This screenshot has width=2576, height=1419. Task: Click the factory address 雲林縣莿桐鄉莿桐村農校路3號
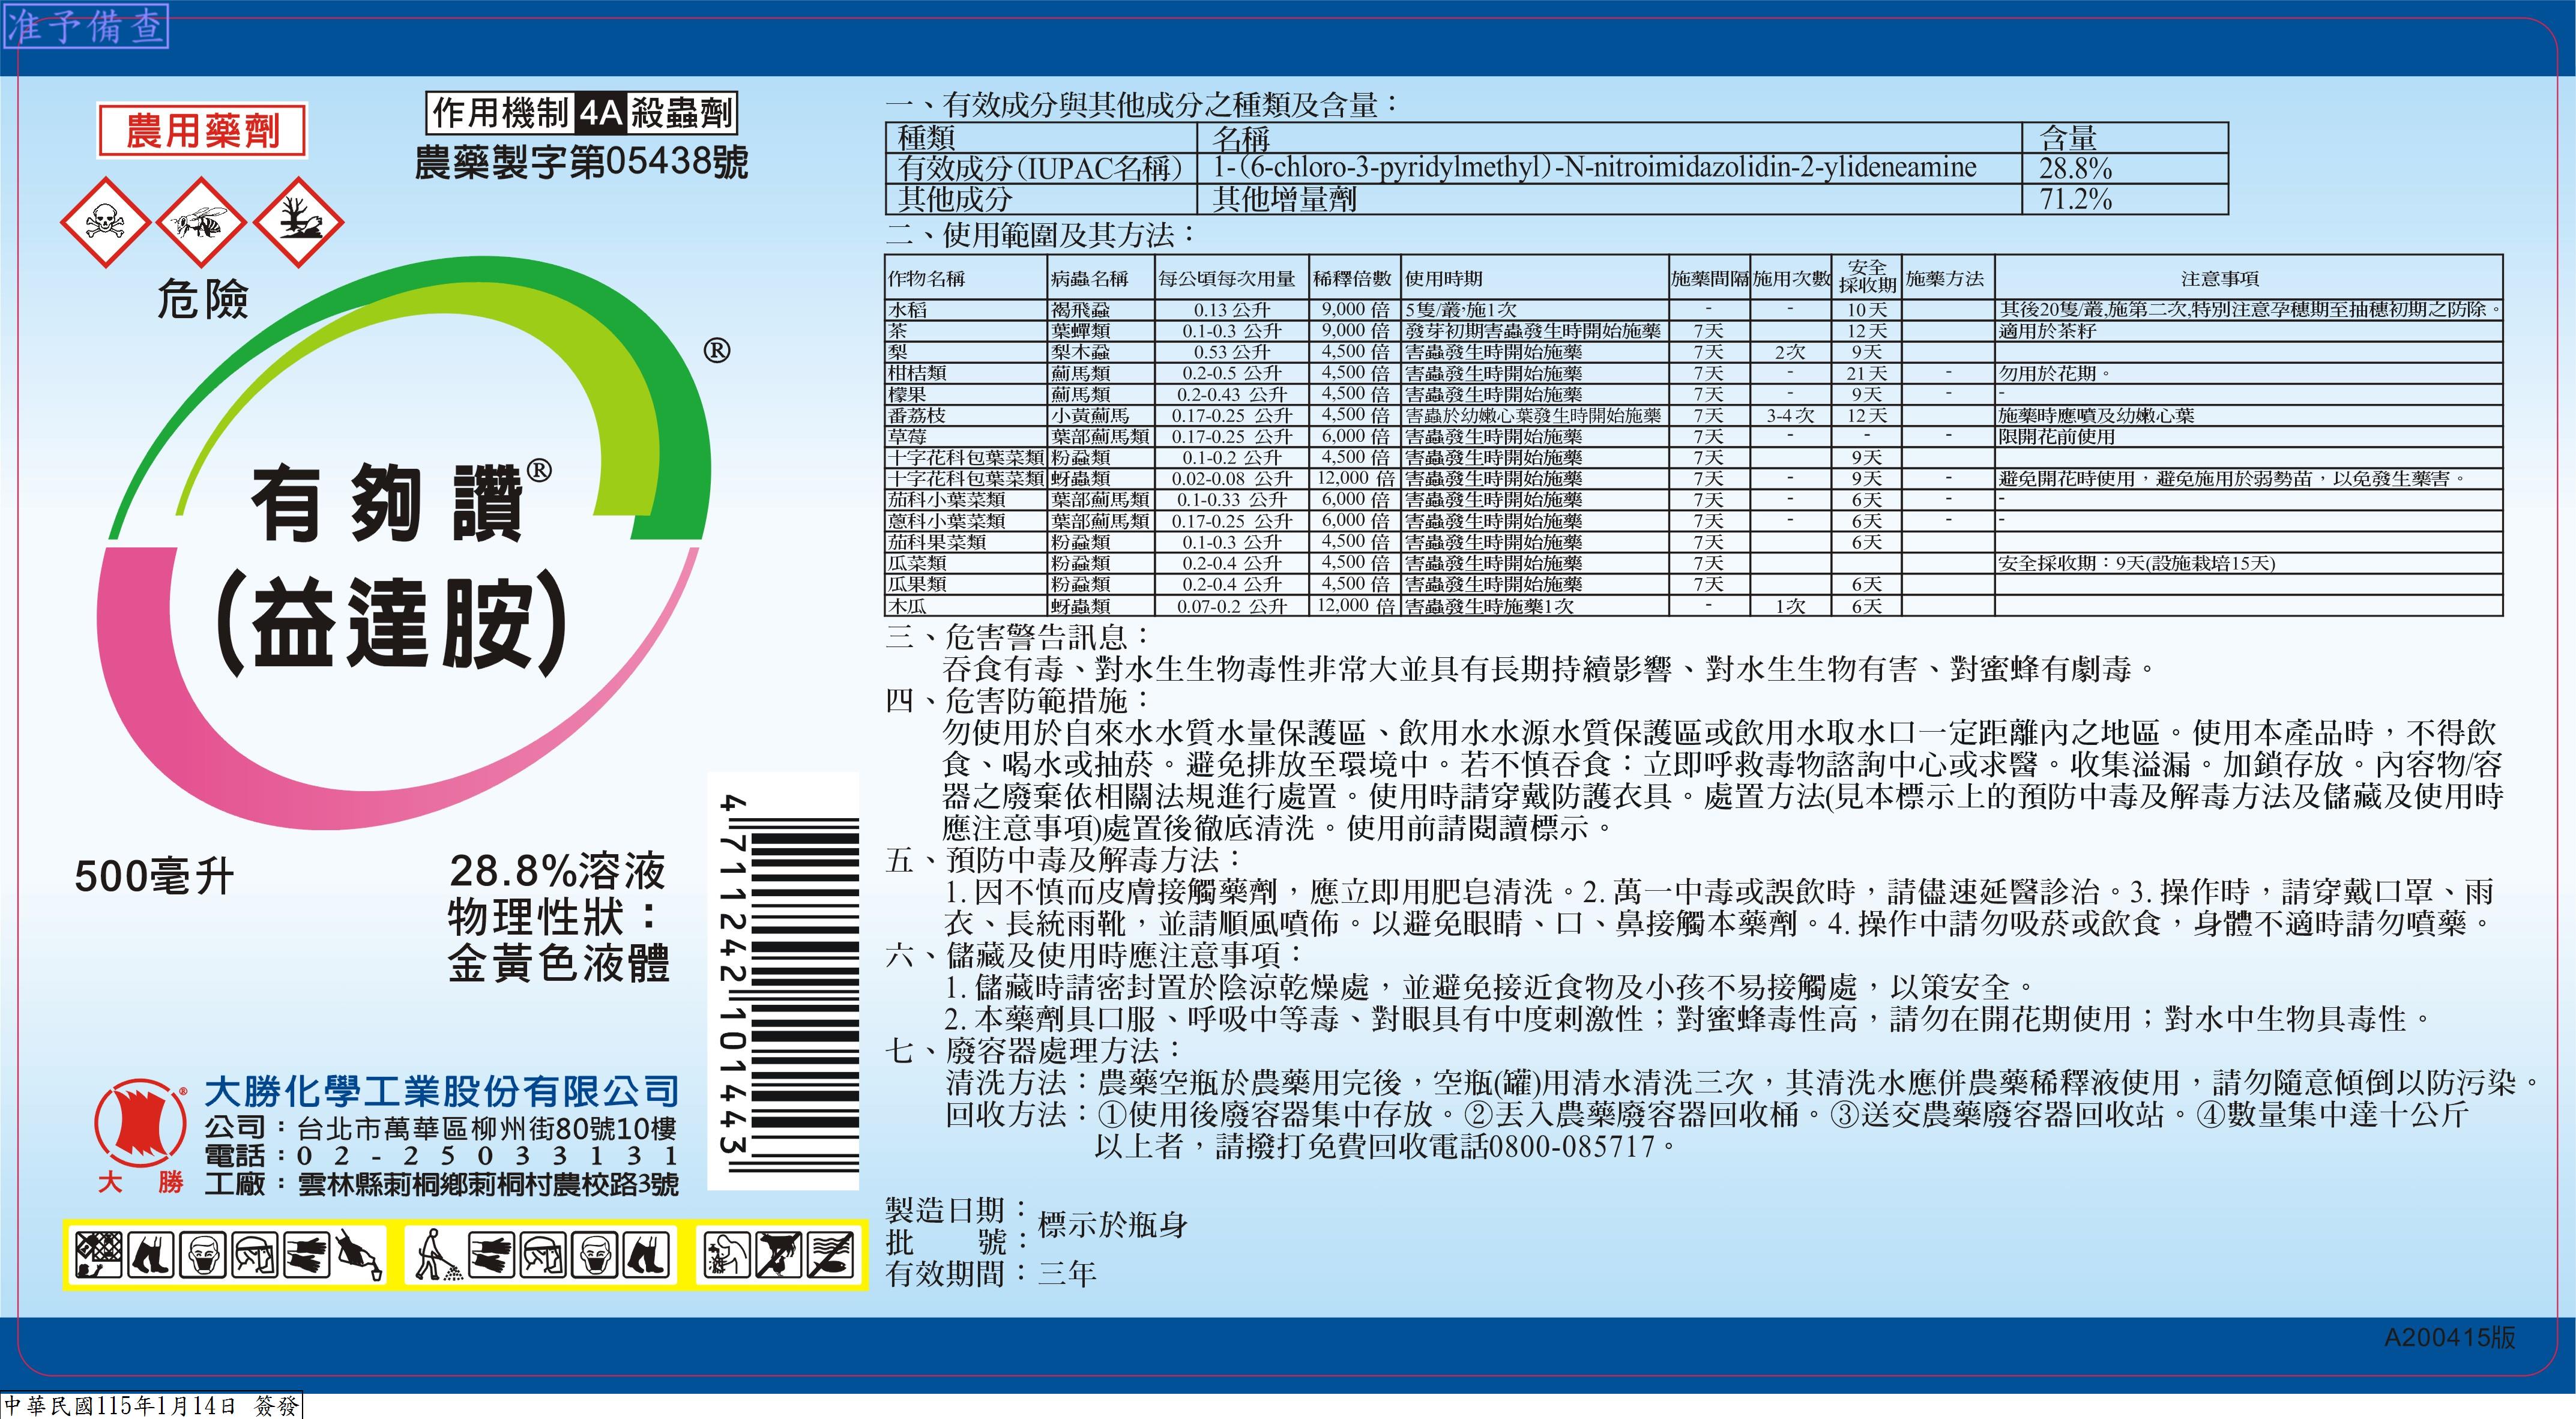click(488, 1185)
